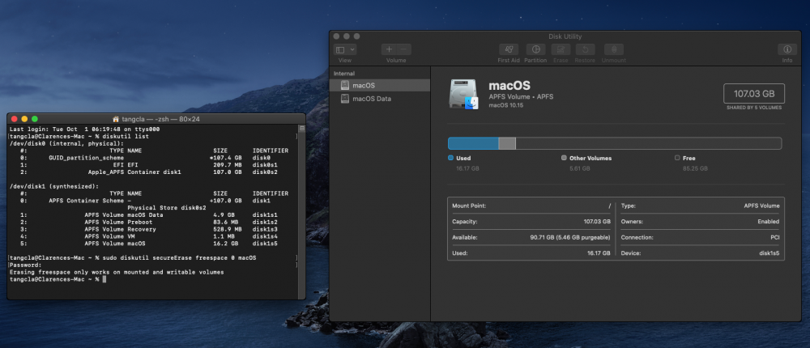Click the 85.25 GB Free value
The image size is (810, 348).
pos(695,168)
